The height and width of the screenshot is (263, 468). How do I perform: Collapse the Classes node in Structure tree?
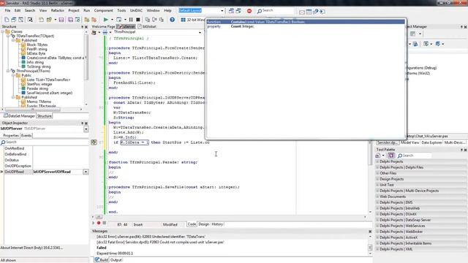pyautogui.click(x=3, y=31)
